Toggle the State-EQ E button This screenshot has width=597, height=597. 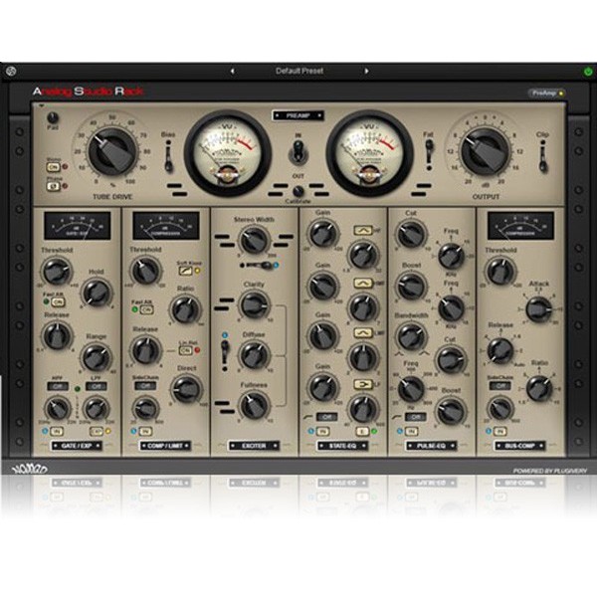362,432
